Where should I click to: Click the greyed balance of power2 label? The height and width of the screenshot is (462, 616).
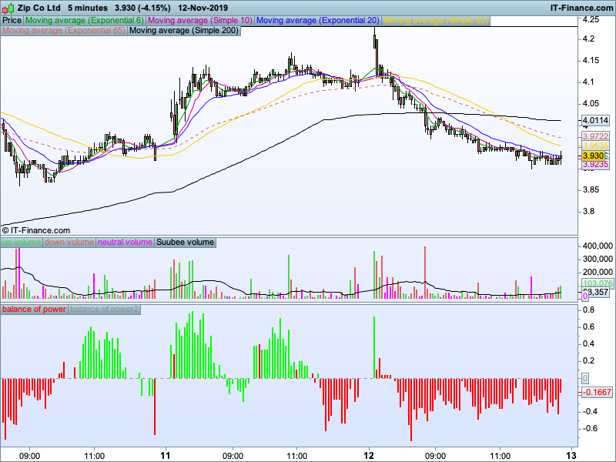coord(105,310)
